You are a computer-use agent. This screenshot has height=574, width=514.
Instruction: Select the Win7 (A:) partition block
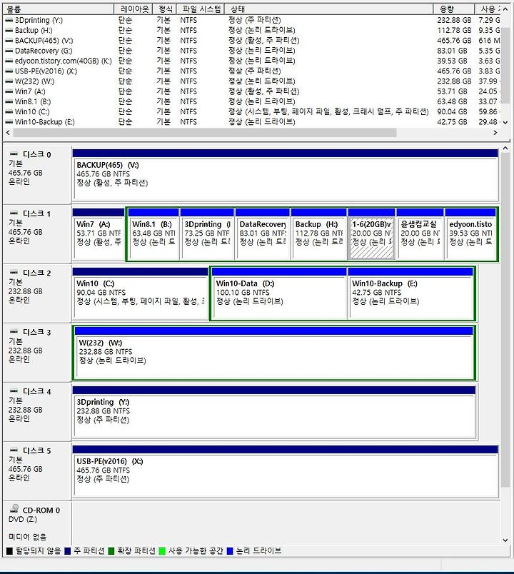click(x=98, y=234)
